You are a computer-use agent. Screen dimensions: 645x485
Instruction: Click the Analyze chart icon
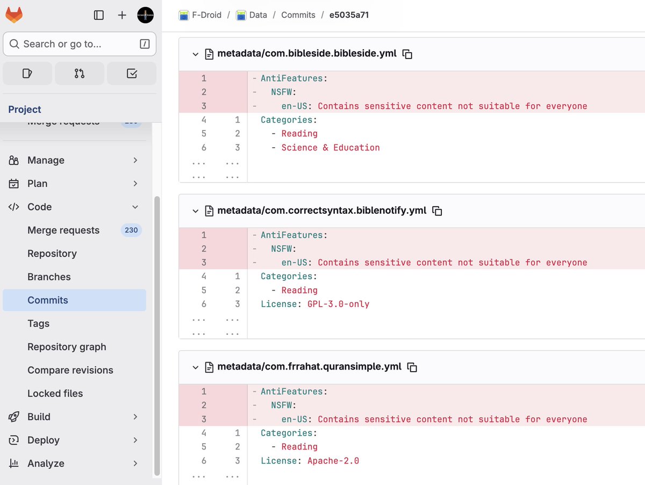point(14,464)
